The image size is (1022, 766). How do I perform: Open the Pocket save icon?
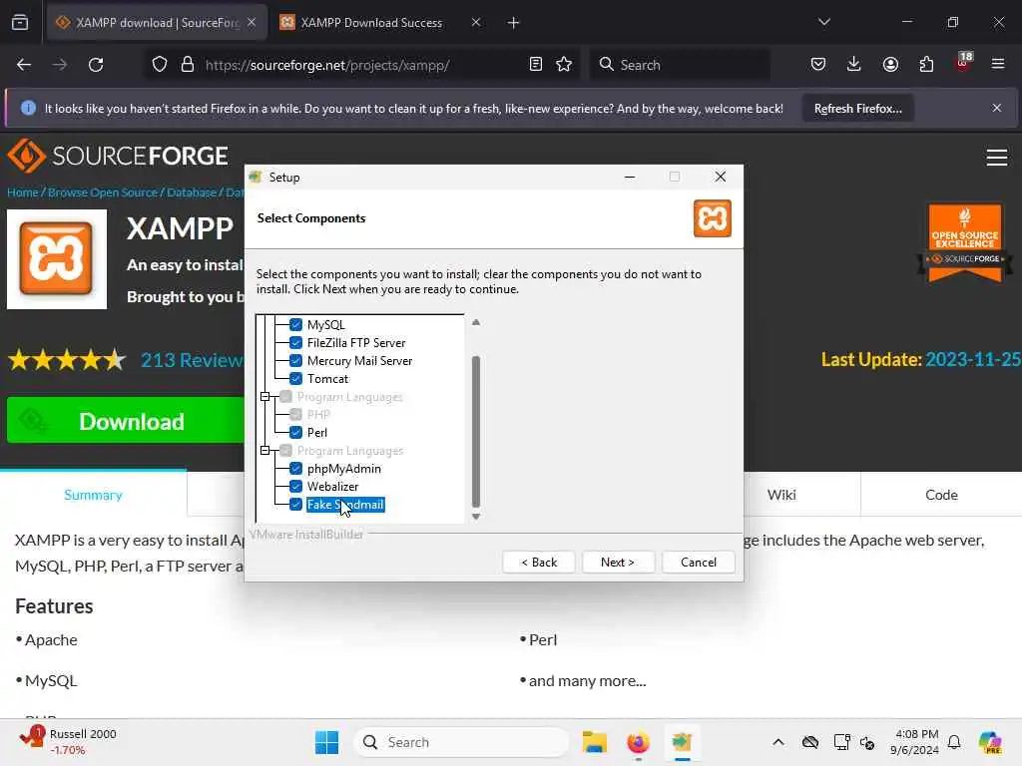(x=818, y=65)
